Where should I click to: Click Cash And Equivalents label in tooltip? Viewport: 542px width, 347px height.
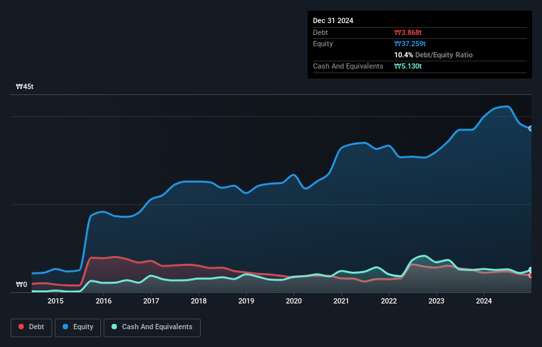[348, 66]
